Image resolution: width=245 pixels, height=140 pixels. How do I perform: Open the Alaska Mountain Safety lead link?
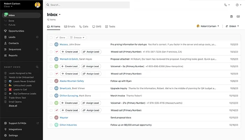(71, 81)
